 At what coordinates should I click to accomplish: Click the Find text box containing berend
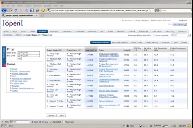click(x=20, y=122)
